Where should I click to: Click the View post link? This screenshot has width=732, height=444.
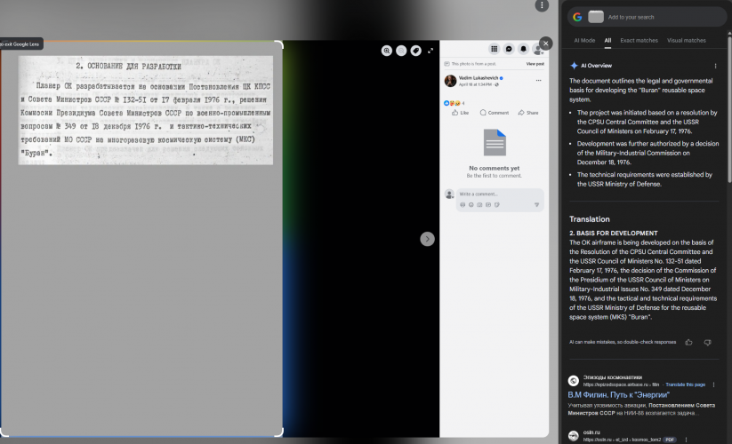(535, 64)
